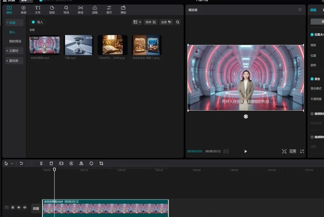Select the 下载.mp4 hourglass thumbnail
Screen dimensions: 324x217
79,45
